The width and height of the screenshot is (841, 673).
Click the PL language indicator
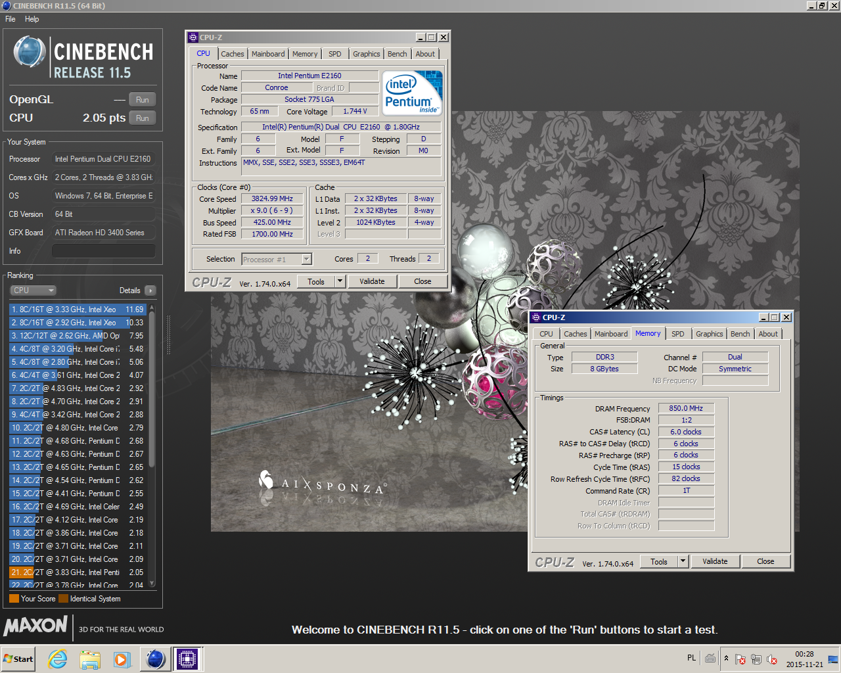691,658
